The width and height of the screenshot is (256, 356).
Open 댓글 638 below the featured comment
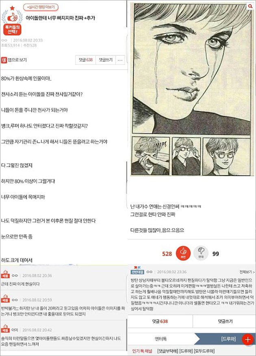[160, 321]
